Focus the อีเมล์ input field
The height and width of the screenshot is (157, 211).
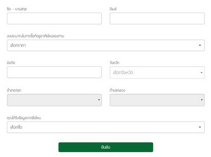click(157, 19)
